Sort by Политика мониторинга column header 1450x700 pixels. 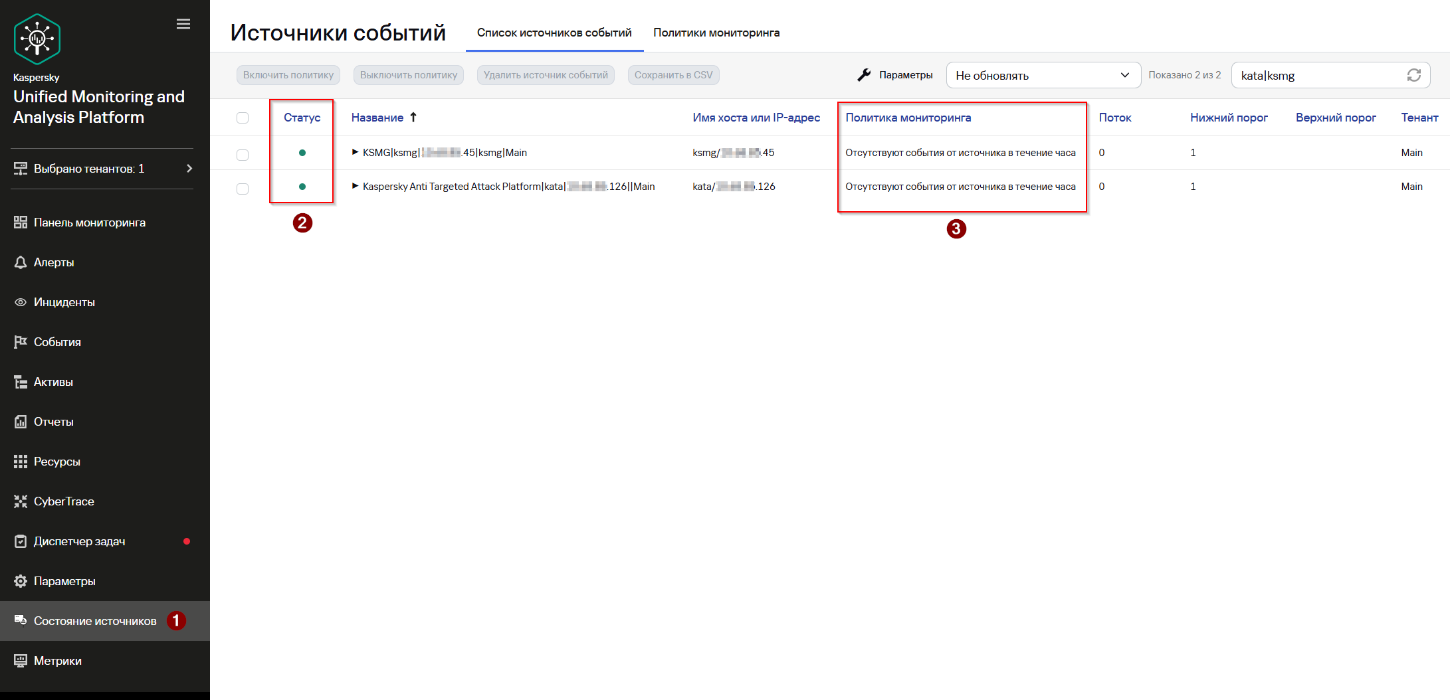[x=908, y=118]
